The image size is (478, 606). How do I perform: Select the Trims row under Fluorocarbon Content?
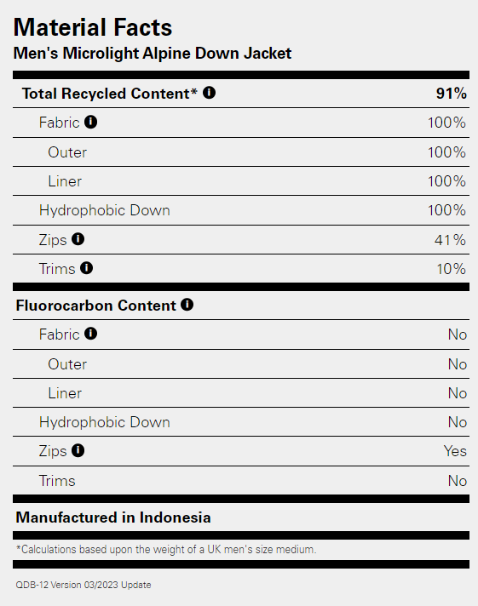pyautogui.click(x=241, y=481)
